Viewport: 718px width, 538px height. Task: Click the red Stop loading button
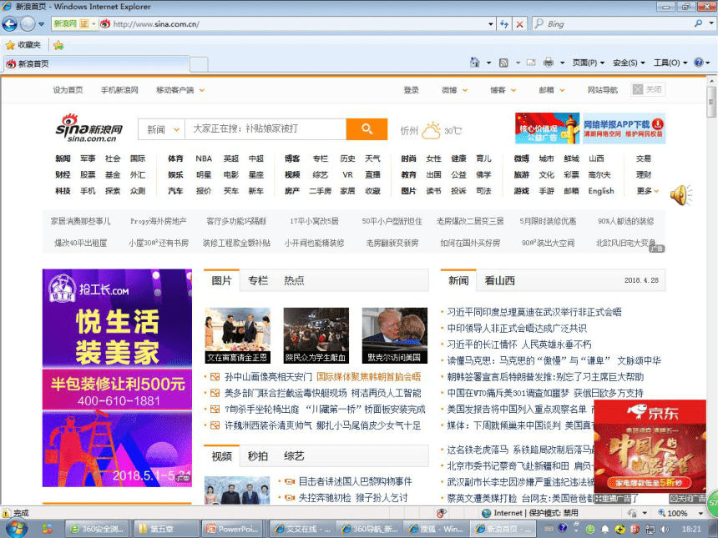[x=520, y=24]
